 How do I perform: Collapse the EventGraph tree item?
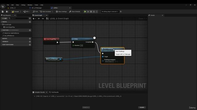tap(1, 24)
